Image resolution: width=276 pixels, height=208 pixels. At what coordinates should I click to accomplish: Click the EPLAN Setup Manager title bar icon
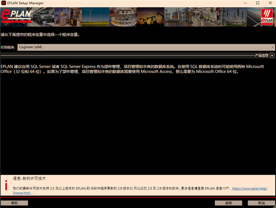4,3
